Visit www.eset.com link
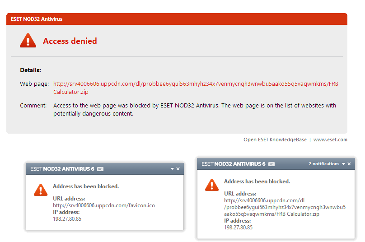 tap(330, 140)
